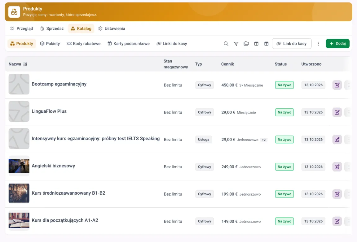This screenshot has width=357, height=242.
Task: Edit the IELTS Speaking course row
Action: click(x=337, y=140)
